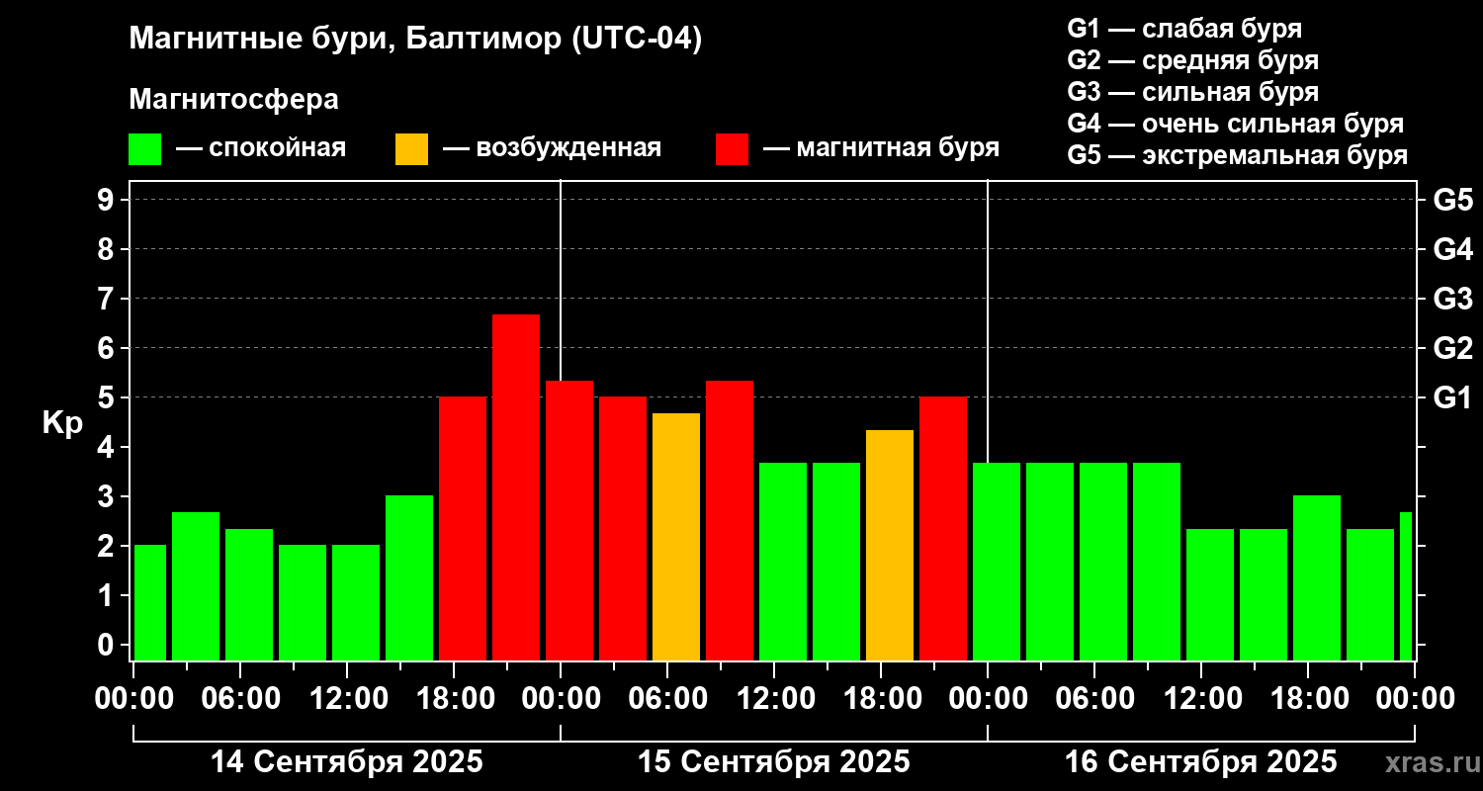Click the Kp axis value '9'
This screenshot has height=791, width=1483.
pyautogui.click(x=108, y=200)
